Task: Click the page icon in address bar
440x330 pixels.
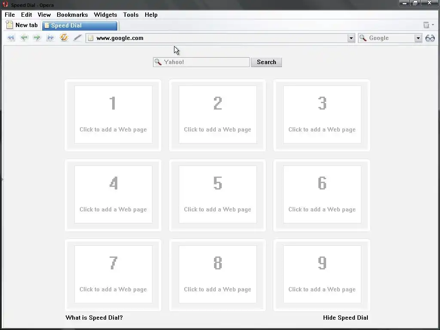Action: (x=91, y=38)
